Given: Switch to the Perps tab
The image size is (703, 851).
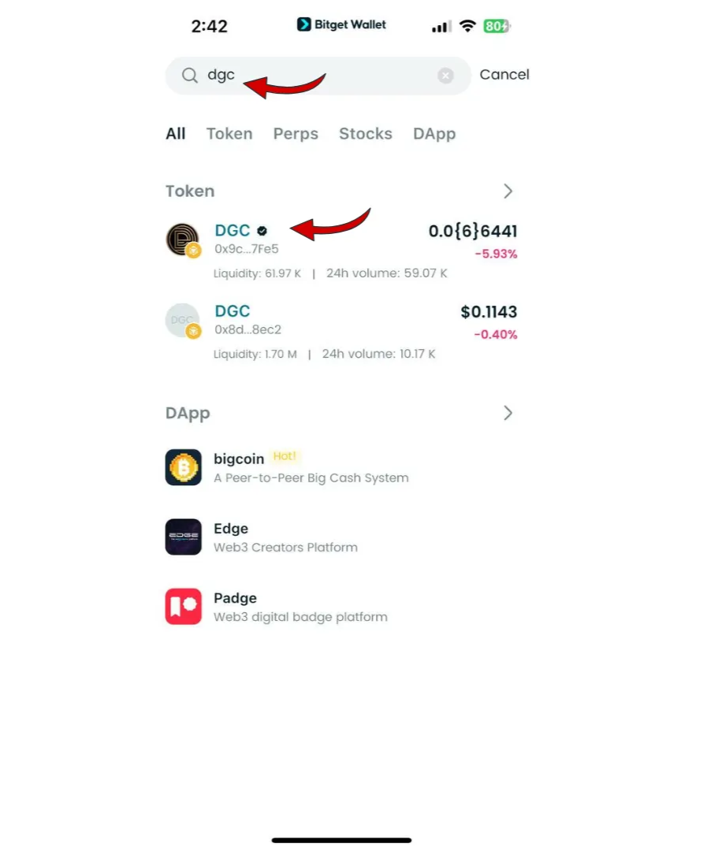Looking at the screenshot, I should coord(296,133).
